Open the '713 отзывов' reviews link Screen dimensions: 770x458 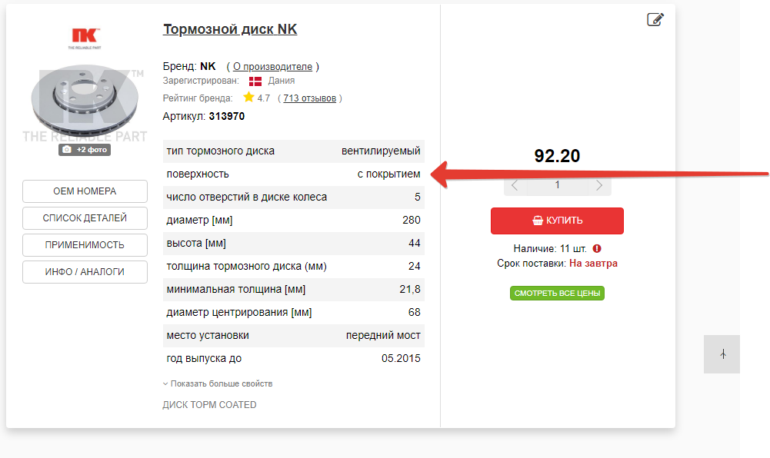[309, 98]
